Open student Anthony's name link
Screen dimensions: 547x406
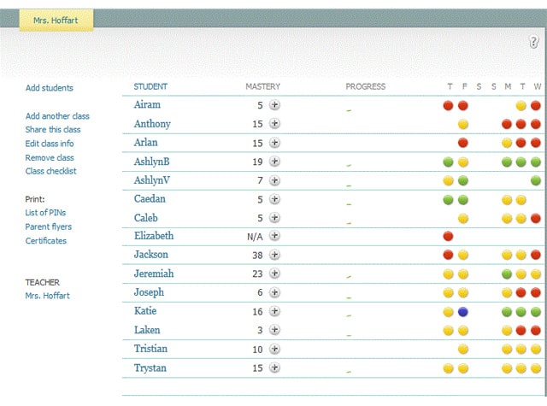152,124
